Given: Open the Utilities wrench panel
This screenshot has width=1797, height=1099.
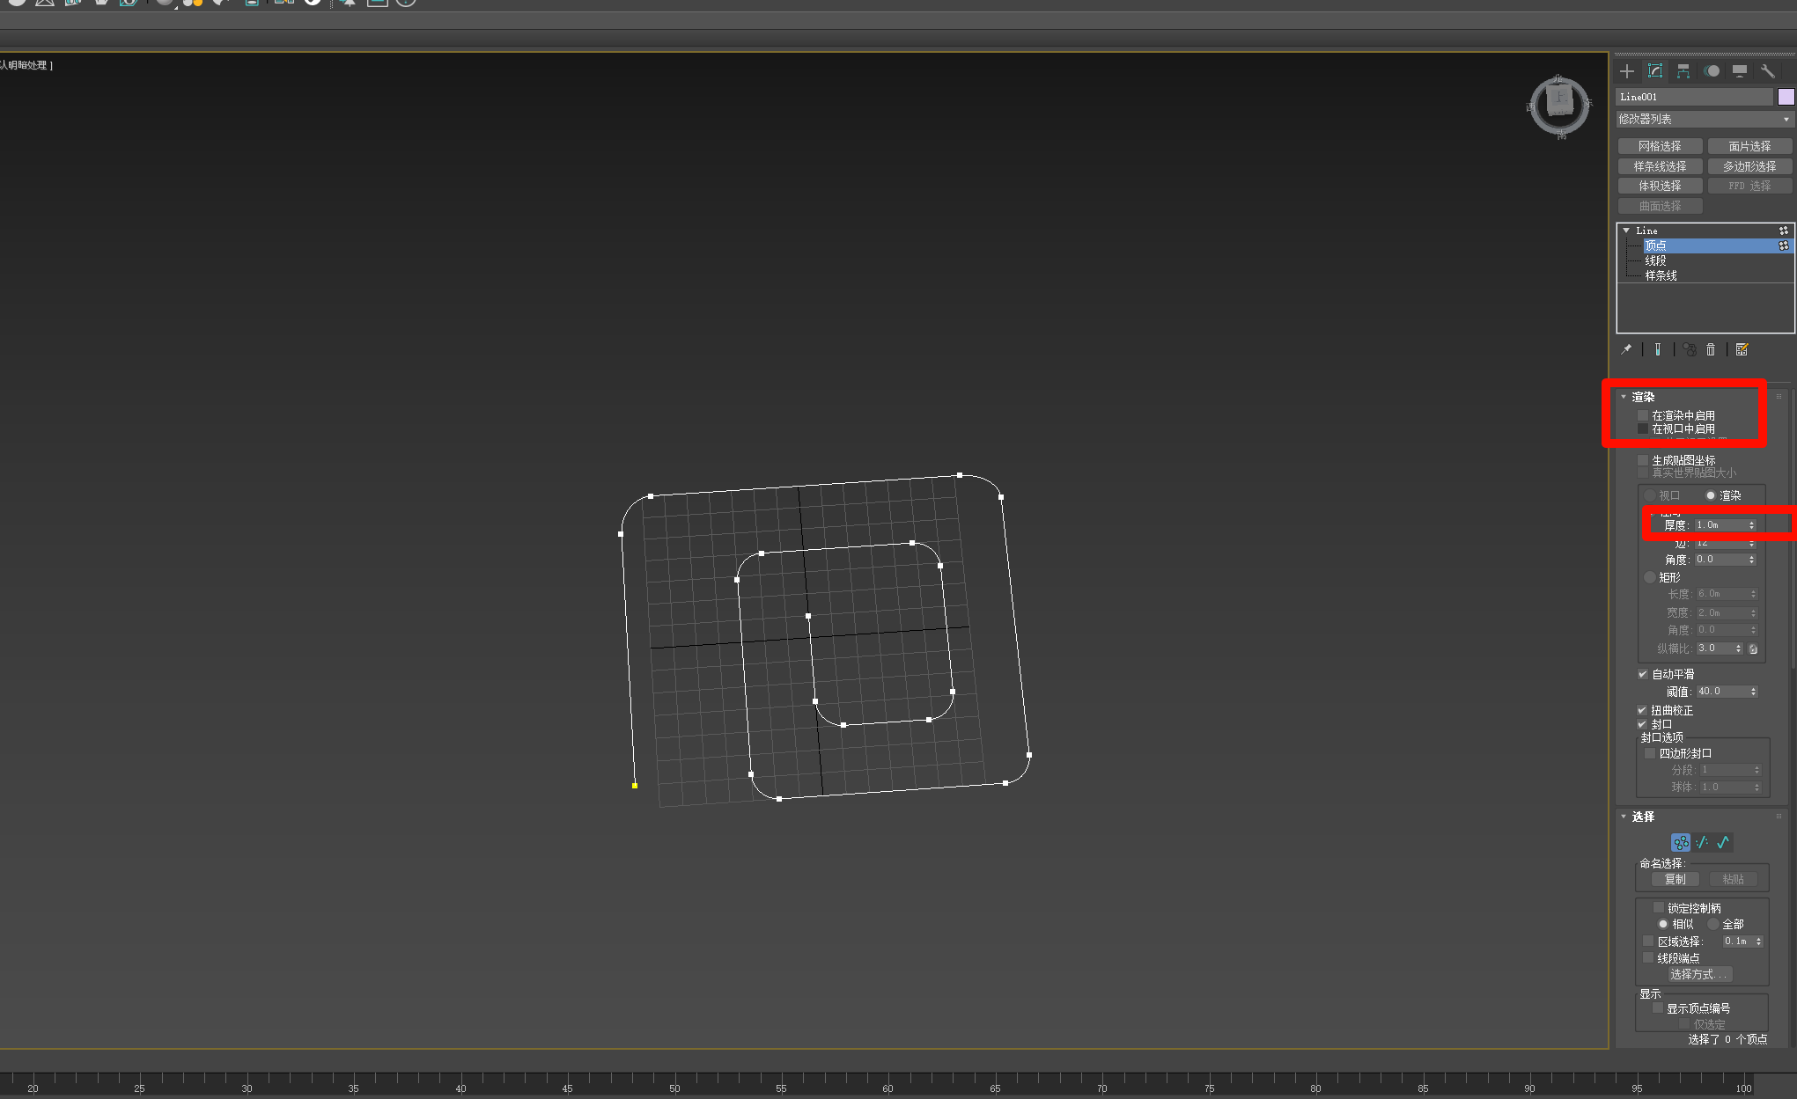Looking at the screenshot, I should [x=1767, y=71].
